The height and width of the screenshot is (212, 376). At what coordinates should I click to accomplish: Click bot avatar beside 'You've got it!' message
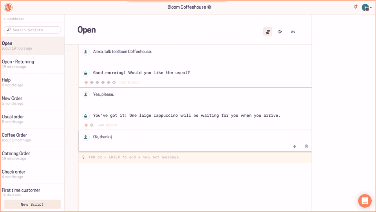(86, 116)
